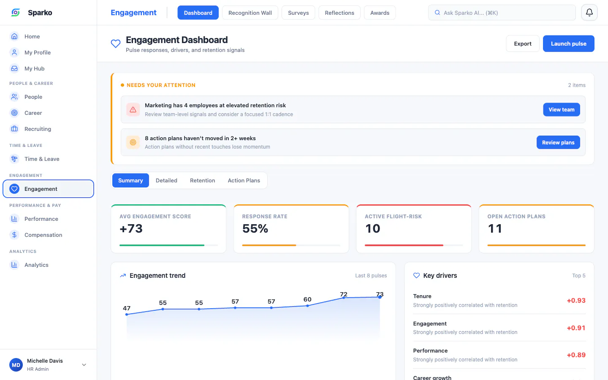Click the chart data point labeled 72
Viewport: 608px width, 380px height.
pyautogui.click(x=344, y=298)
